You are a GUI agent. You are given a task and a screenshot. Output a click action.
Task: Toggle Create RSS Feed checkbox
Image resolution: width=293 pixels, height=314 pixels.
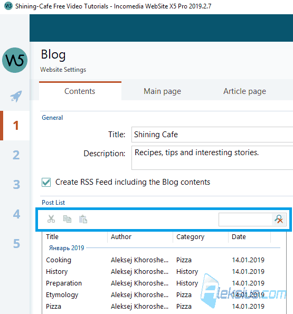[x=46, y=182]
